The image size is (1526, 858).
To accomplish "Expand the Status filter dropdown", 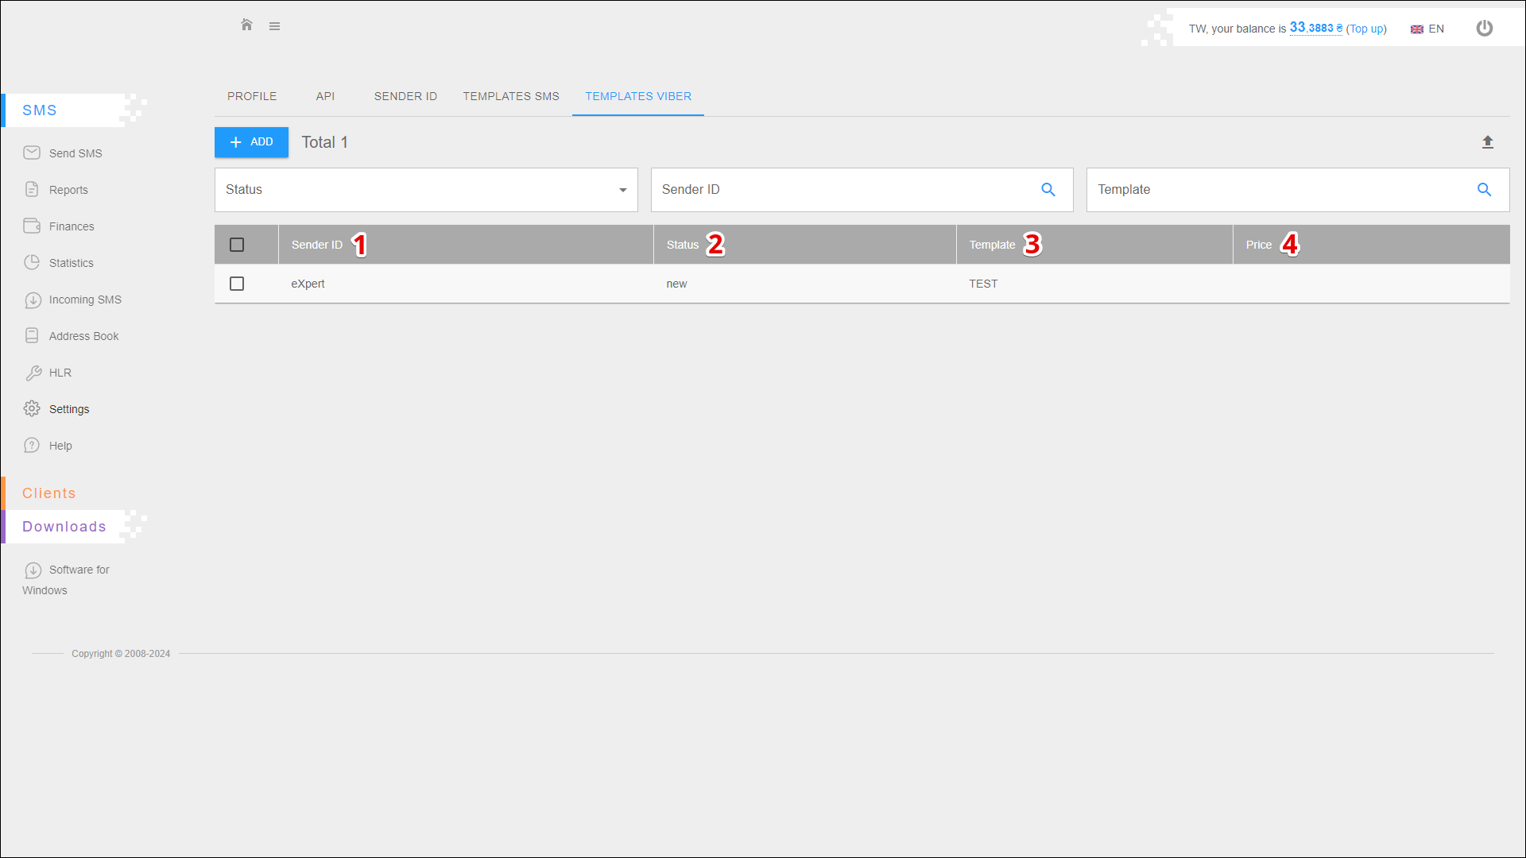I will [426, 190].
